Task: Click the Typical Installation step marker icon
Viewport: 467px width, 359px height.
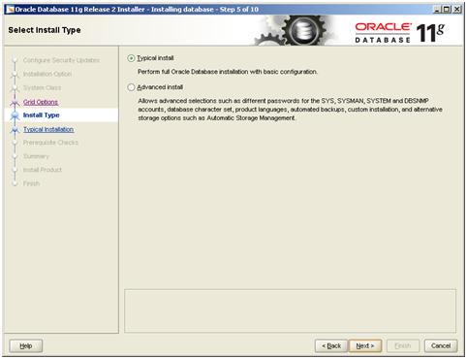Action: point(15,130)
